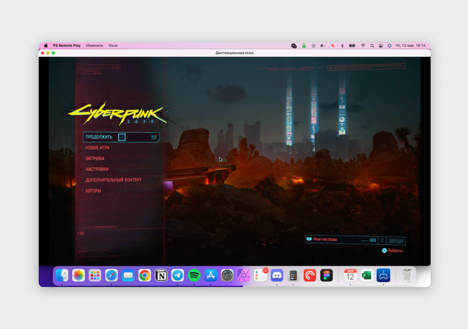The image size is (468, 329).
Task: Open Reminders from the Dock
Action: (x=260, y=275)
